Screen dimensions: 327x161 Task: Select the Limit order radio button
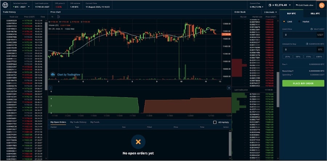coord(284,21)
